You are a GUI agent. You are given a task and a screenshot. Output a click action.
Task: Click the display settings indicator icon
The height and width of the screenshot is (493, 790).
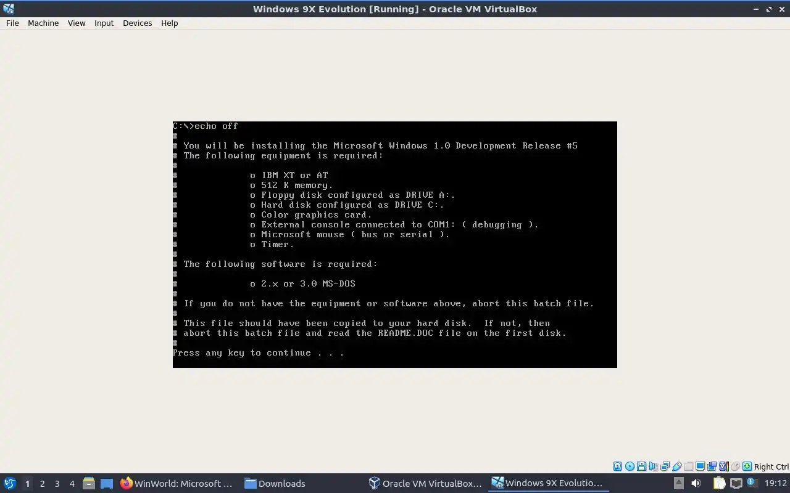[701, 467]
